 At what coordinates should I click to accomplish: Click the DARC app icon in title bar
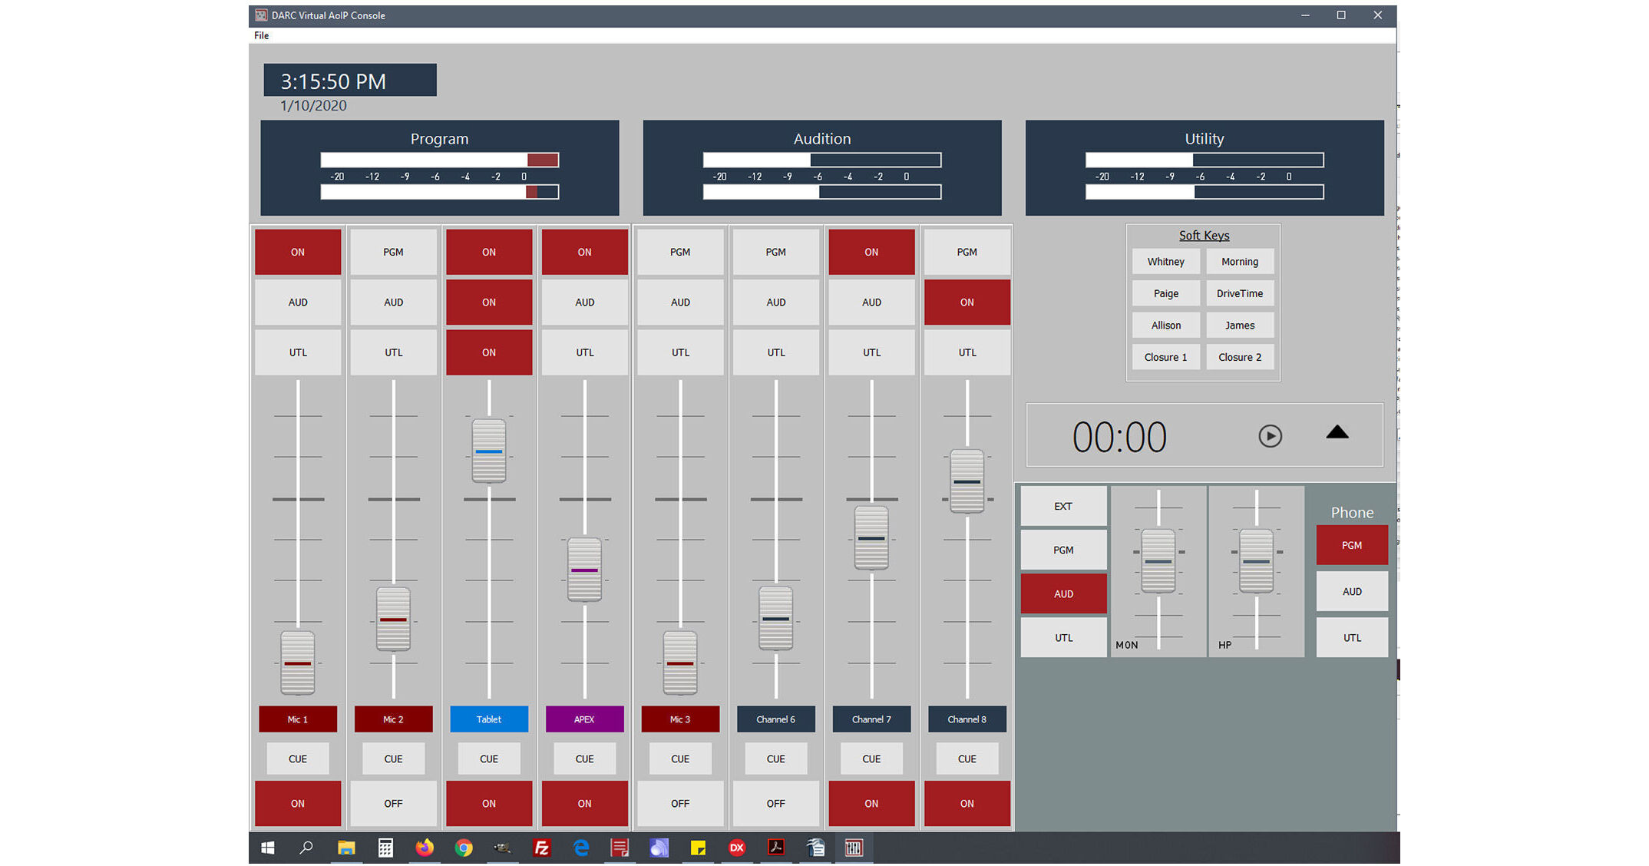261,15
